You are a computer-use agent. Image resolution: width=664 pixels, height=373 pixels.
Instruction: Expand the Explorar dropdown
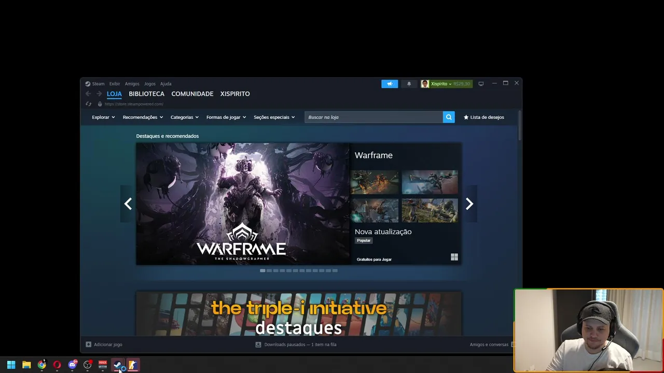pyautogui.click(x=103, y=117)
